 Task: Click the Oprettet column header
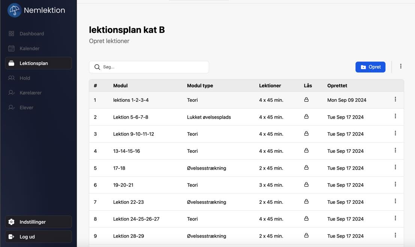337,86
